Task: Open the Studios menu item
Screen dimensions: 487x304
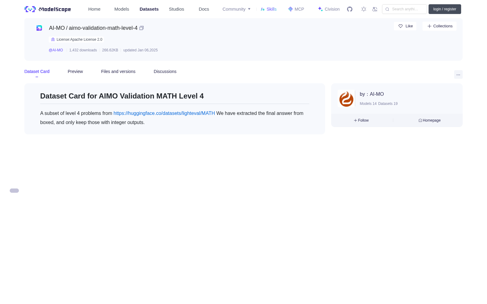Action: [x=177, y=9]
